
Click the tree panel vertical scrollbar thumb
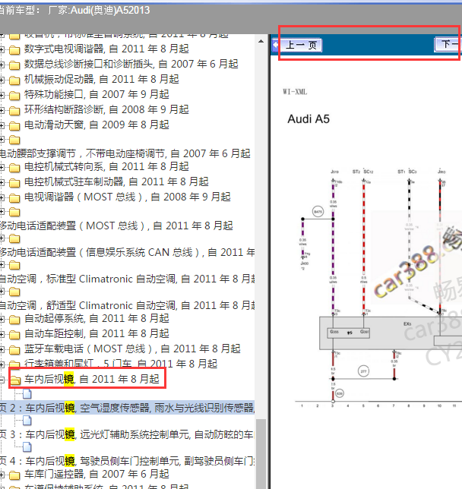(x=261, y=454)
